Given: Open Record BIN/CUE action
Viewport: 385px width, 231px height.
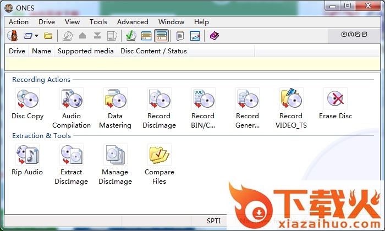Looking at the screenshot, I should click(203, 100).
